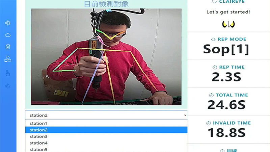Select the hand pointer touch icon
Viewport: 270px width, 152px height.
coord(7,73)
